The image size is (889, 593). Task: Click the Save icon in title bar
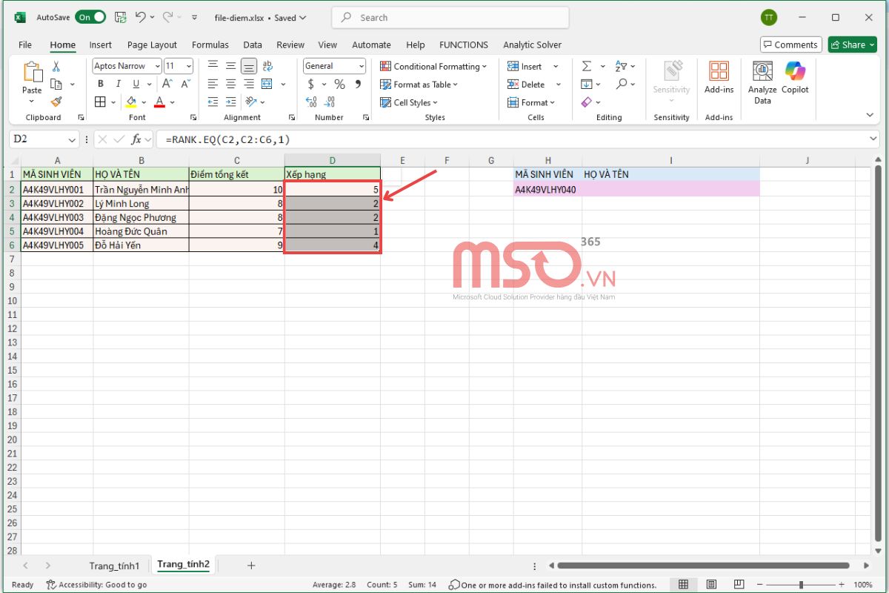[121, 17]
